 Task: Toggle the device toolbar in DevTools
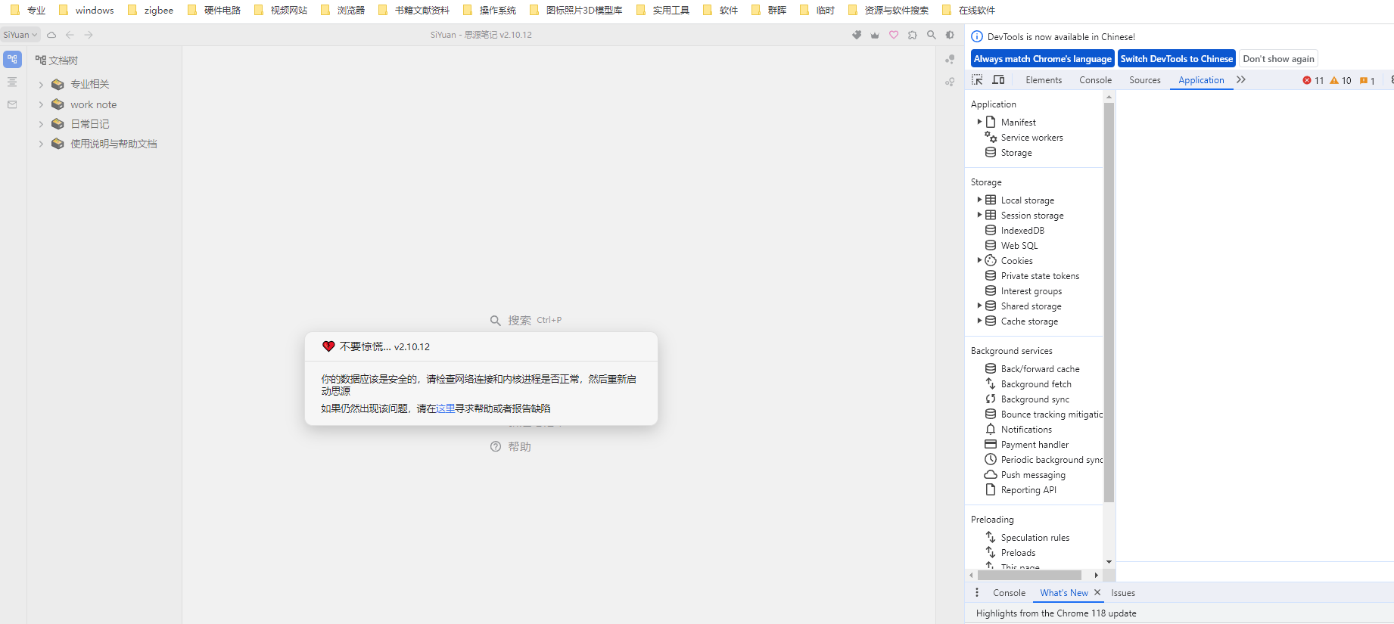(999, 80)
